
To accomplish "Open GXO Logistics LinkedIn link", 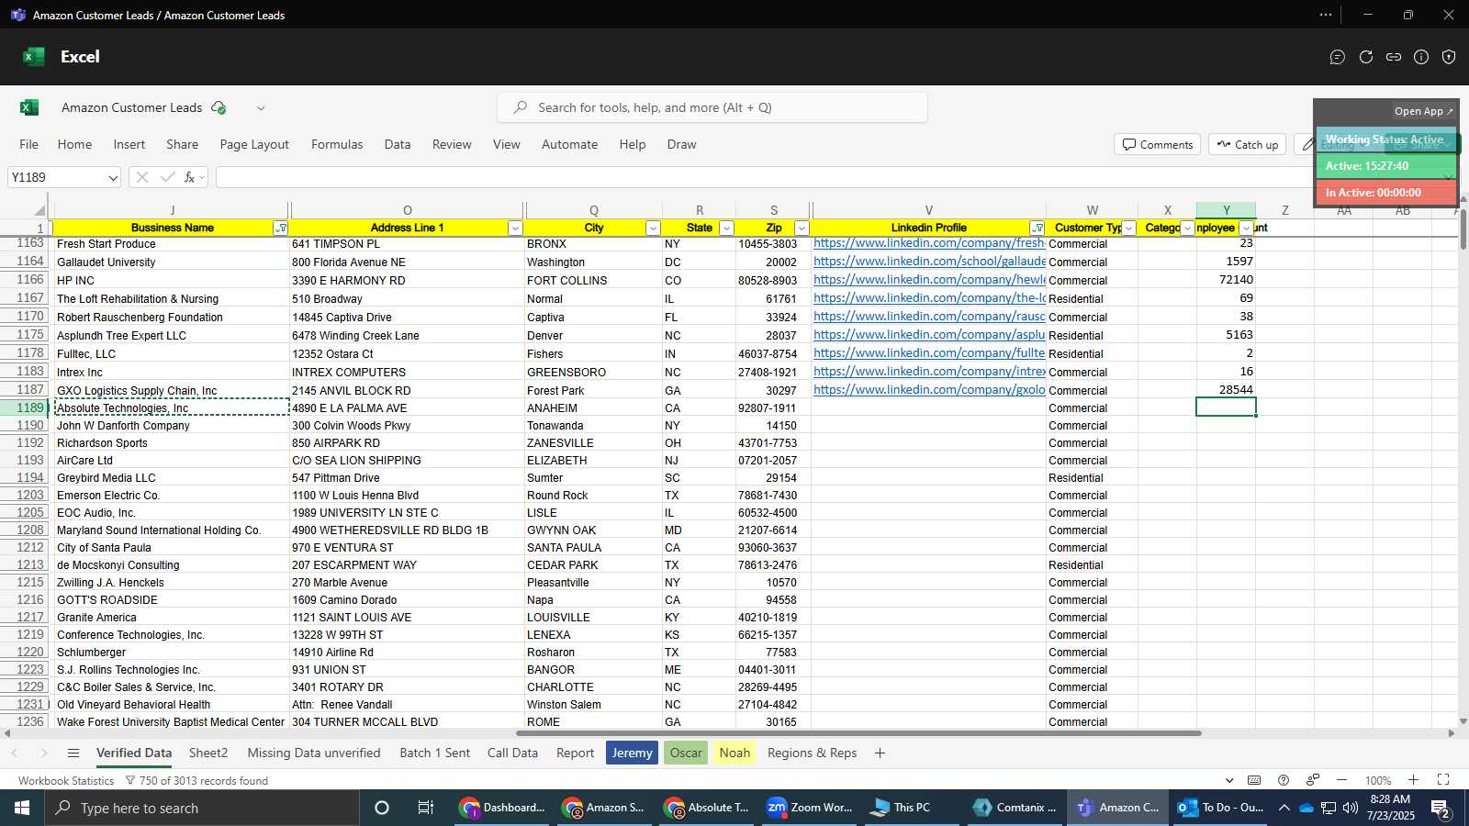I will point(928,390).
